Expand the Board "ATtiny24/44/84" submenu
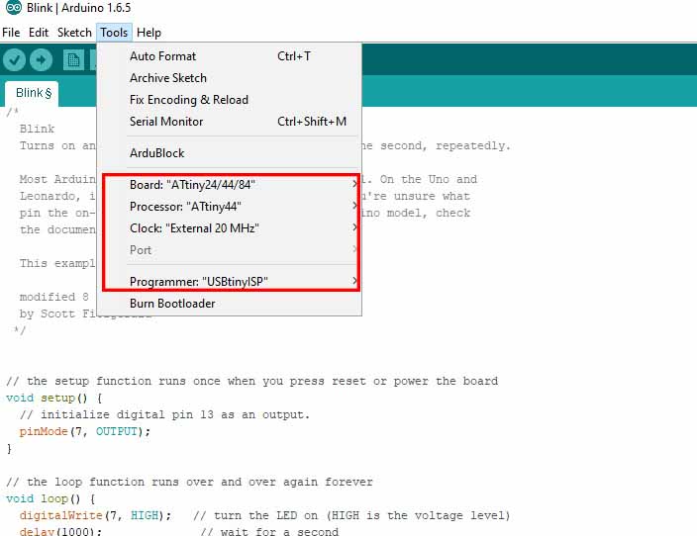 tap(231, 185)
